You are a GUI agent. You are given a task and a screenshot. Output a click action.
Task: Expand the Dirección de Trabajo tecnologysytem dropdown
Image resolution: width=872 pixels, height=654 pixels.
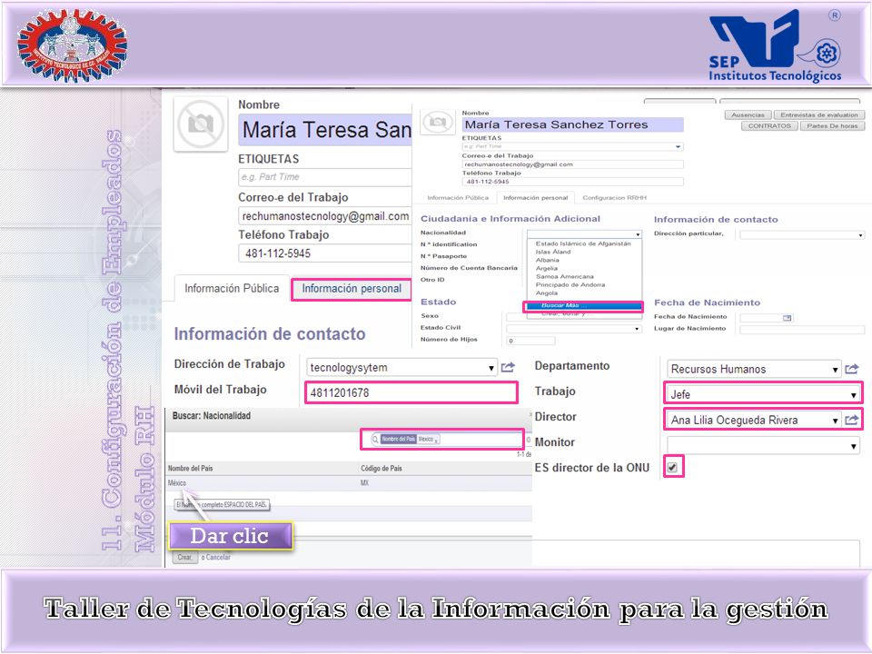click(x=491, y=368)
